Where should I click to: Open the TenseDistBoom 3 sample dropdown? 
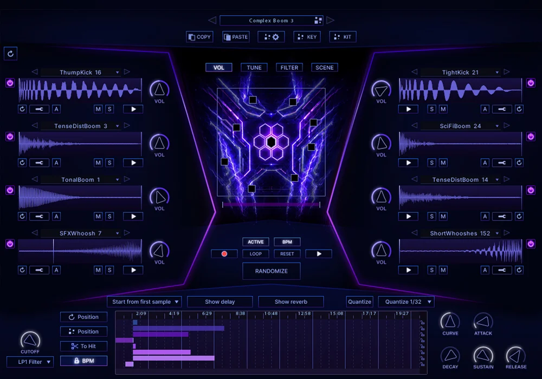[x=118, y=126]
